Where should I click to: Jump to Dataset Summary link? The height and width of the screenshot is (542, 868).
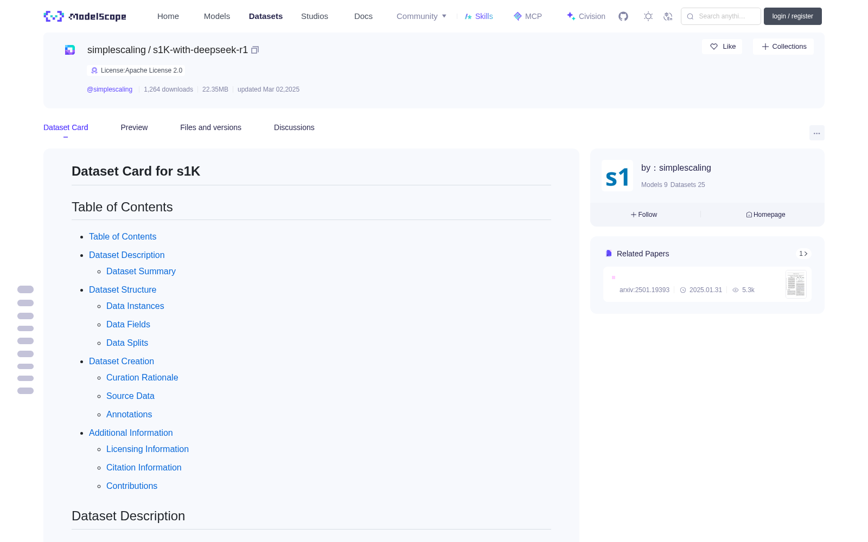(x=141, y=272)
